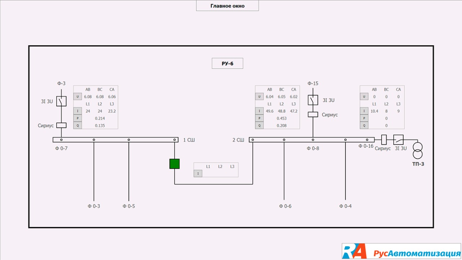Select the Q row in the rightmost table

pyautogui.click(x=364, y=126)
